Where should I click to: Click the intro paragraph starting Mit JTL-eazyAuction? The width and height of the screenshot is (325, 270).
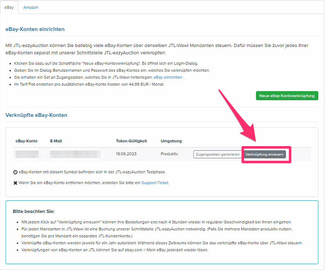pos(157,49)
